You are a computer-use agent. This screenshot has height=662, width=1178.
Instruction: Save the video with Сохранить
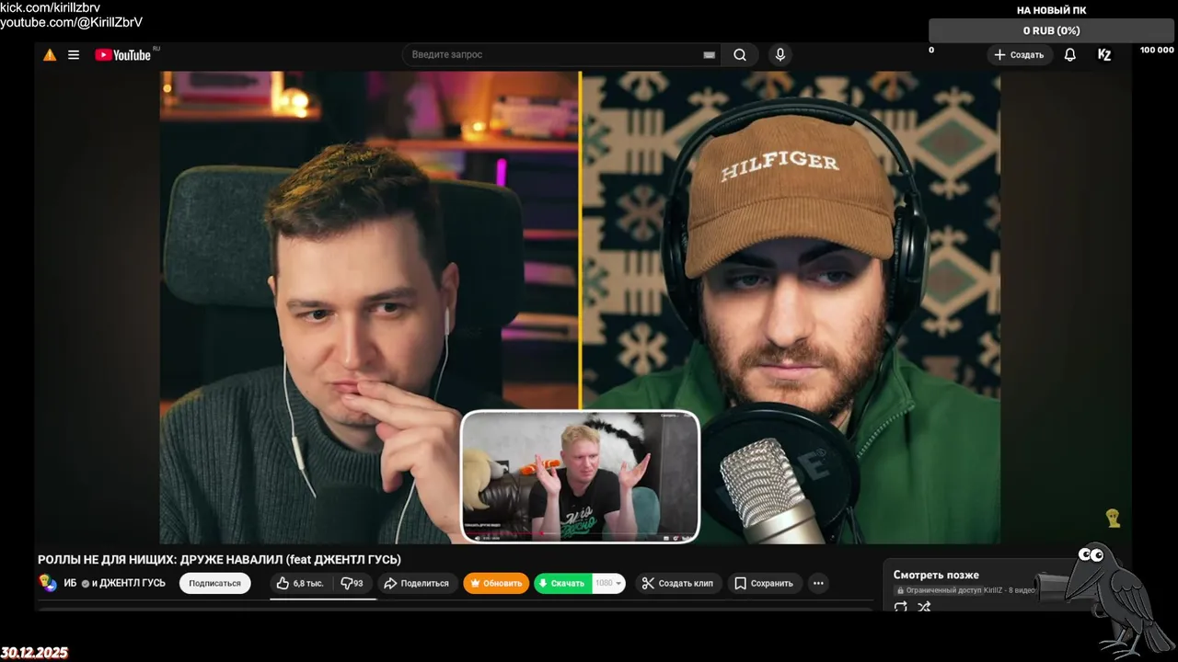click(x=764, y=583)
